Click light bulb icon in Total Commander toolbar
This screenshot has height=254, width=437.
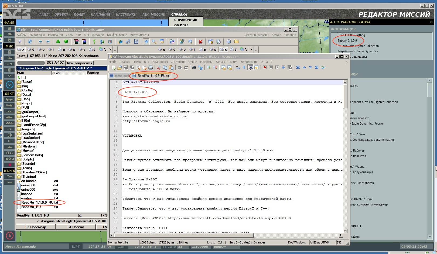coord(20,42)
